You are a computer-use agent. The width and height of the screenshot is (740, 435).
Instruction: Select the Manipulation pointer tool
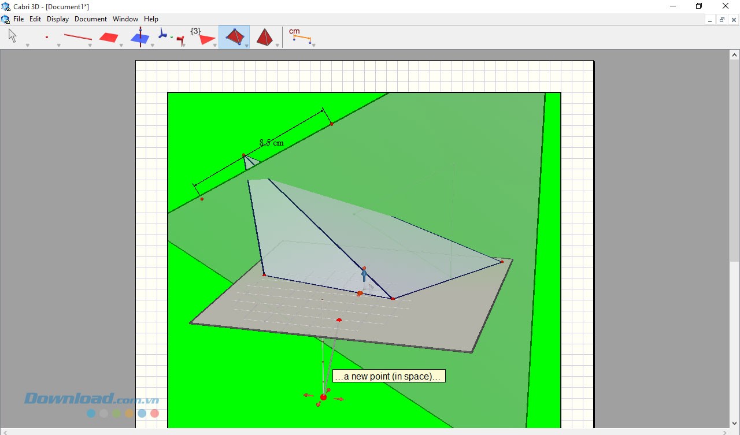click(13, 37)
